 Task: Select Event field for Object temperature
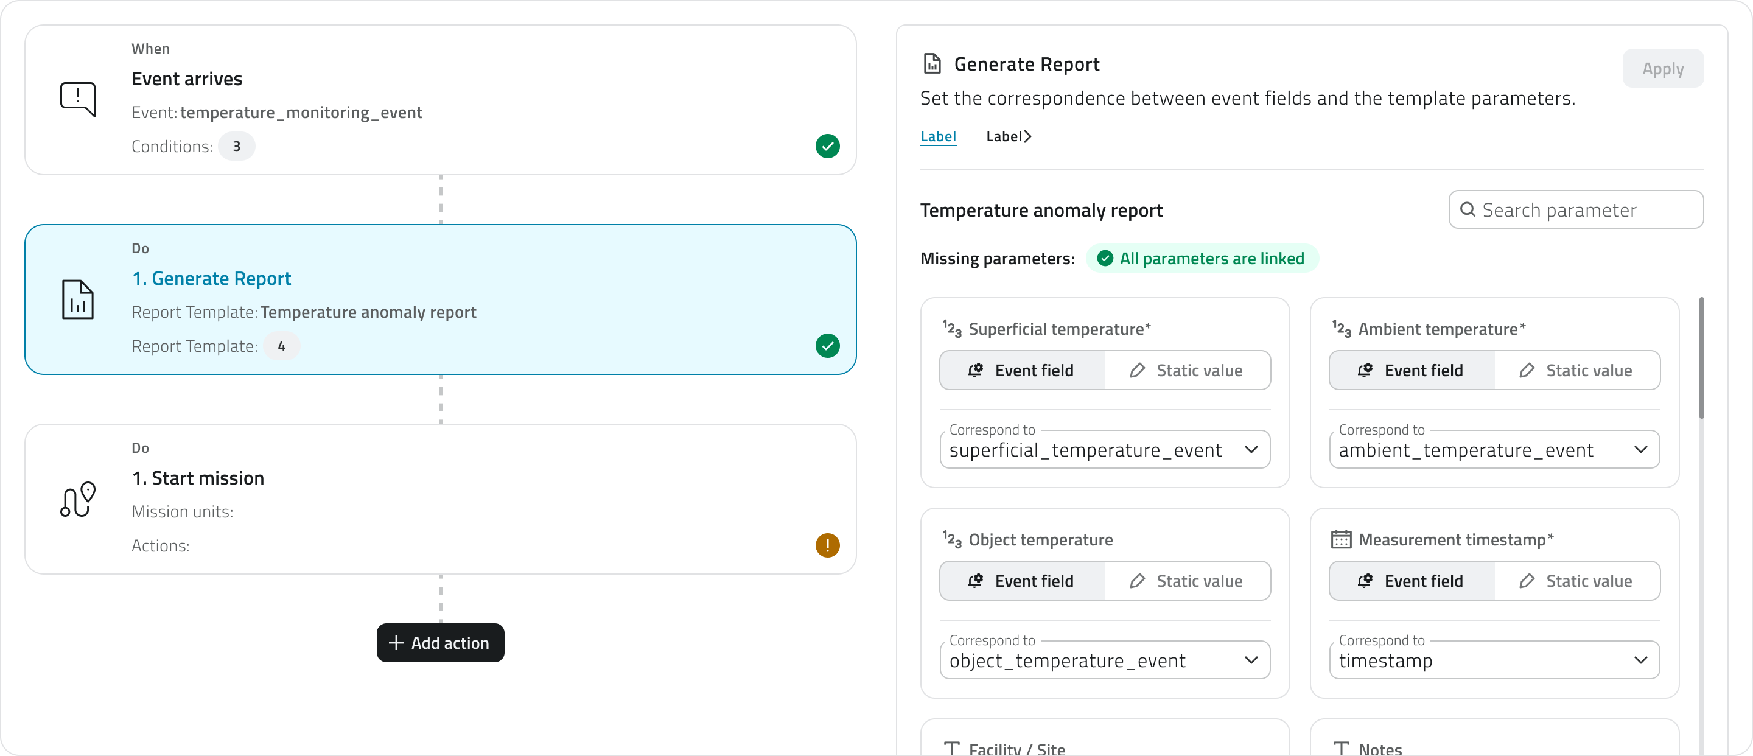pos(1022,581)
